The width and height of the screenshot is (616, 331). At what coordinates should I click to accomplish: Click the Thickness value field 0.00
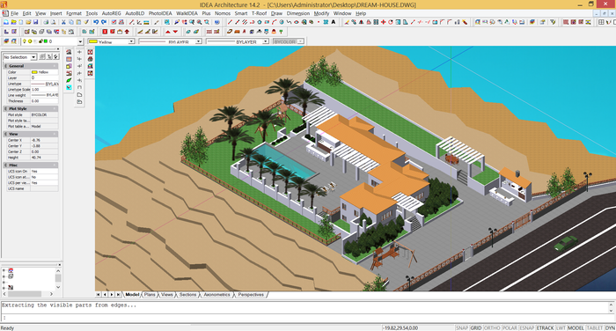(x=44, y=101)
